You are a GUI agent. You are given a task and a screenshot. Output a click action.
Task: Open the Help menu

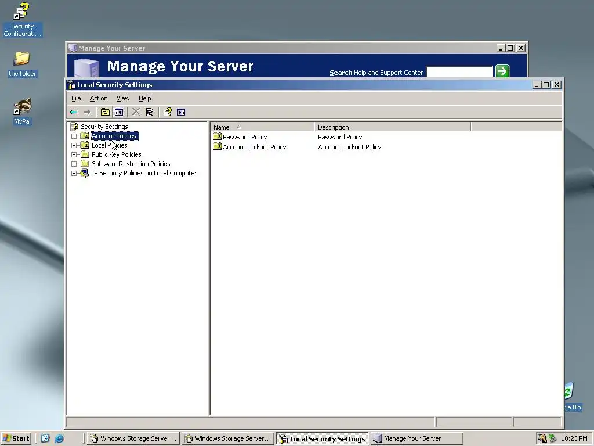pos(144,98)
